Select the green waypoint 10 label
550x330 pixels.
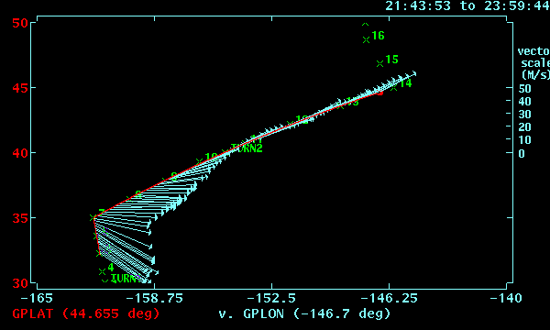[x=211, y=157]
